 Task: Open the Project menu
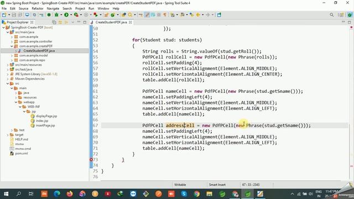(80, 8)
